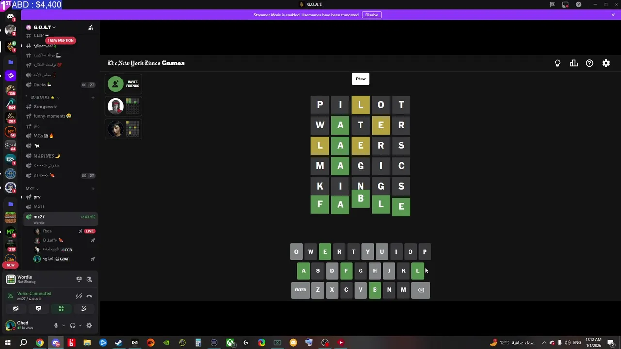Select the second player avatar thumbnail
Image resolution: width=621 pixels, height=349 pixels.
coord(115,128)
